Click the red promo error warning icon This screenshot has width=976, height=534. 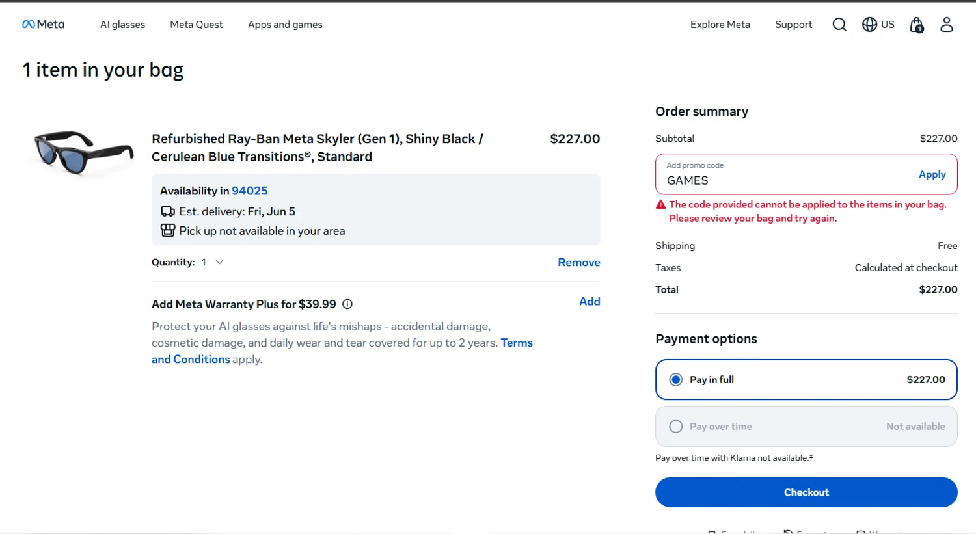coord(660,204)
